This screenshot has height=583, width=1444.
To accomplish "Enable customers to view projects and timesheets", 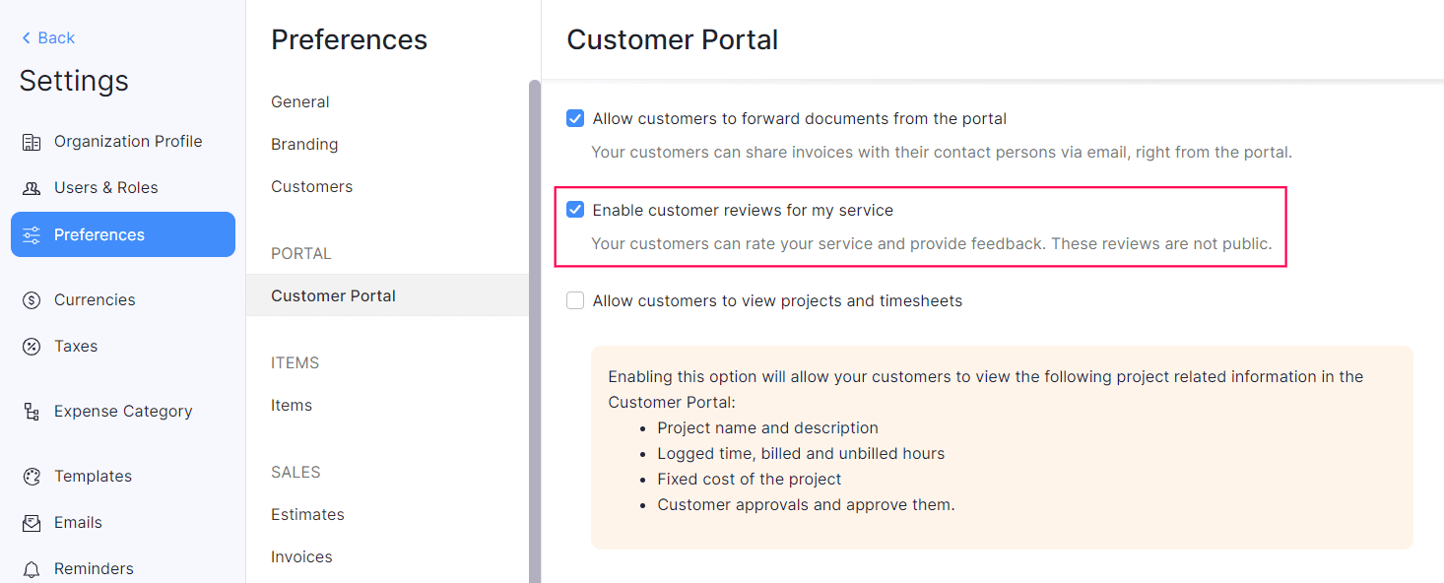I will [575, 301].
